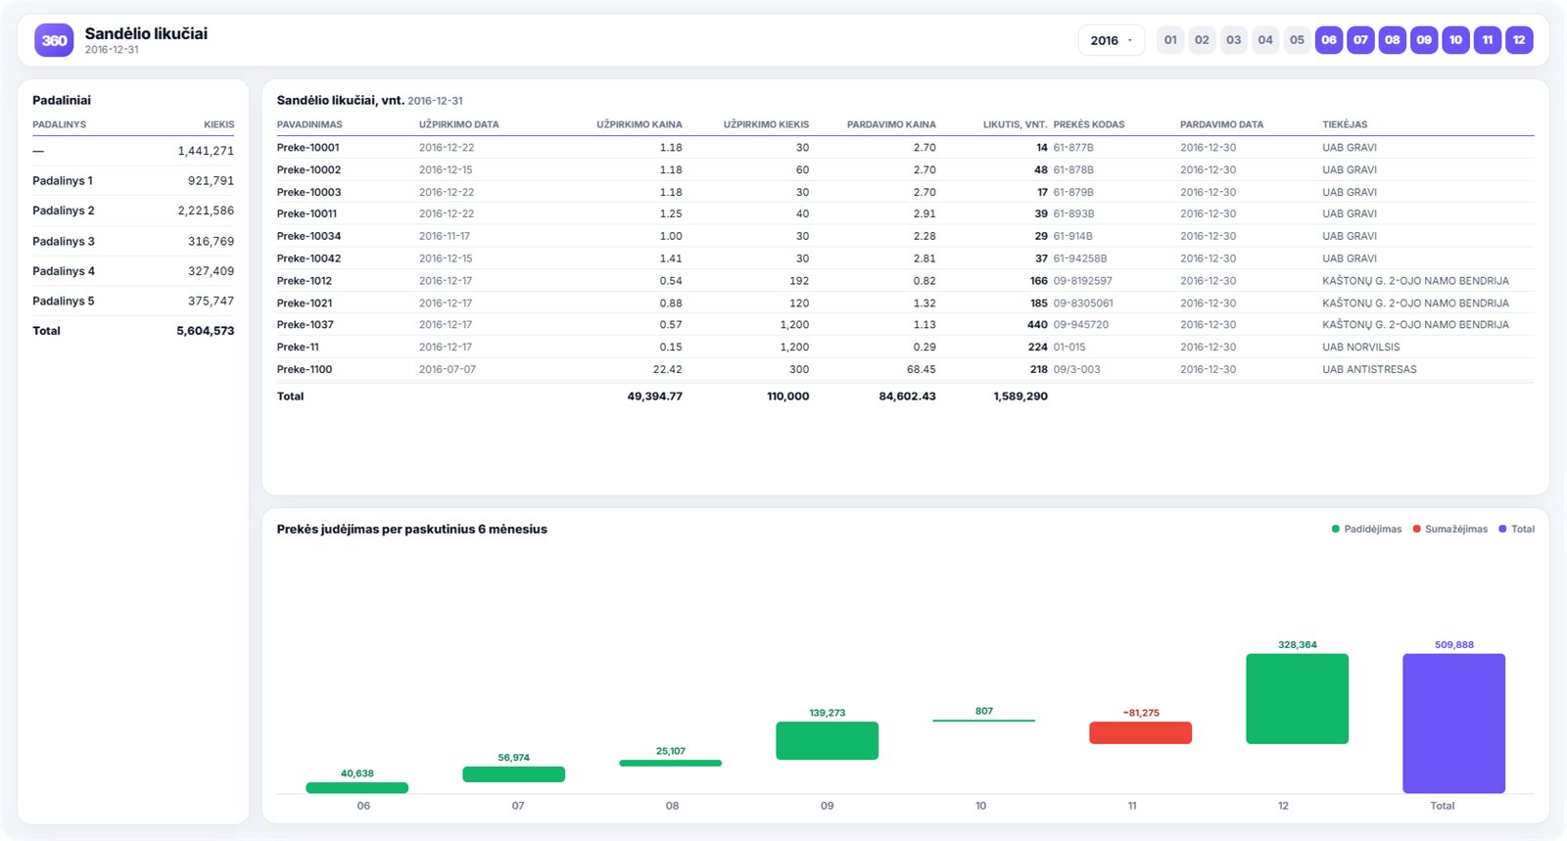Click the month 10 bar (807)
This screenshot has width=1567, height=841.
click(983, 721)
